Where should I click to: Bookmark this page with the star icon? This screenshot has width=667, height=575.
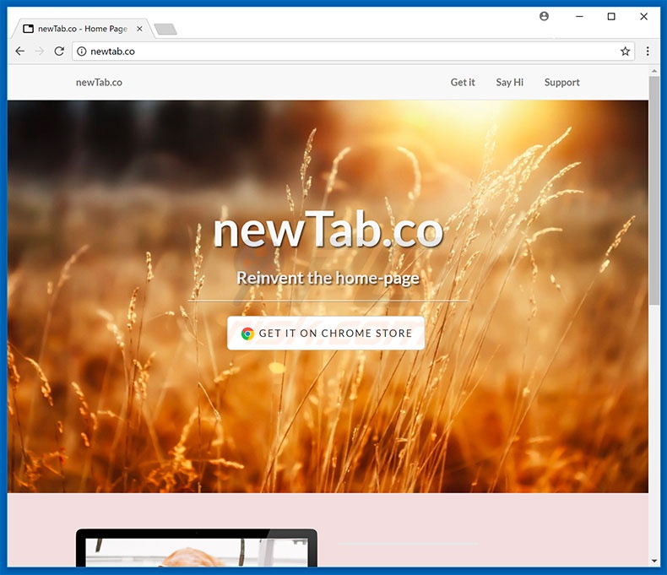625,52
